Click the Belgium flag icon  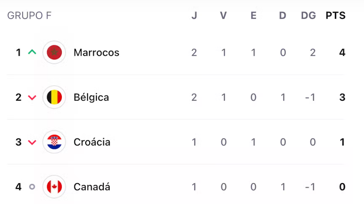click(x=54, y=97)
